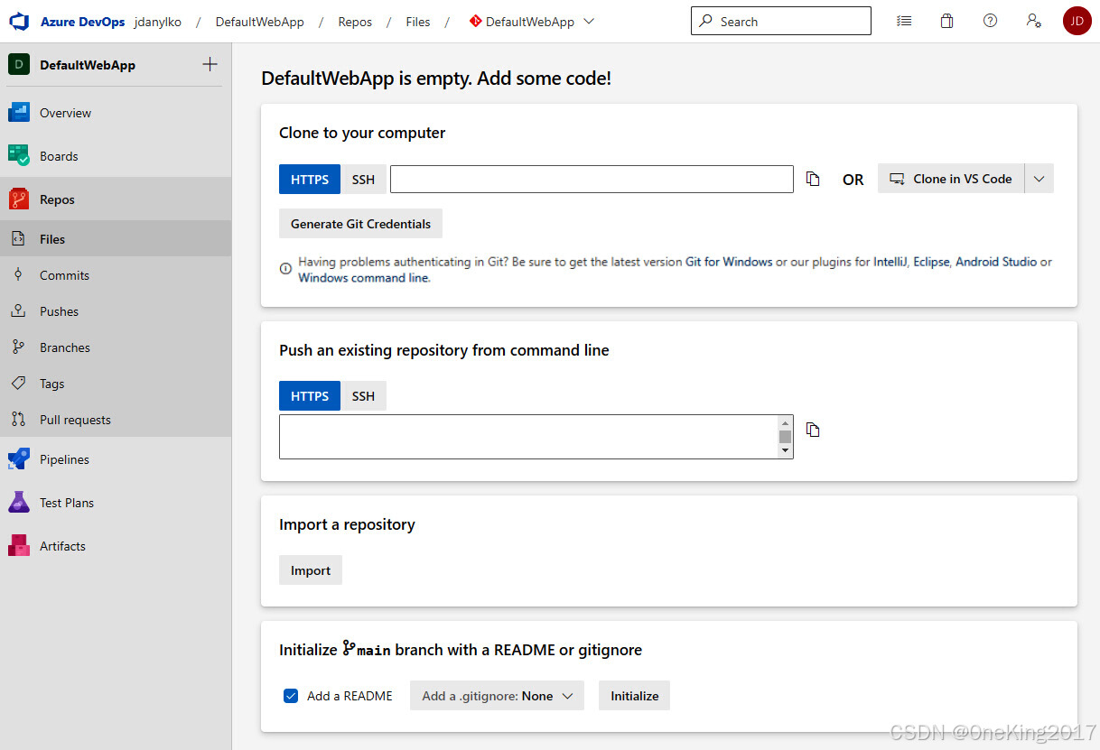The height and width of the screenshot is (750, 1100).
Task: Open the Help question mark icon
Action: 990,21
